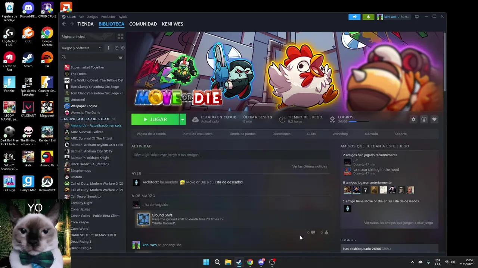The height and width of the screenshot is (268, 478).
Task: Switch library to grid view icon
Action: pyautogui.click(x=120, y=36)
